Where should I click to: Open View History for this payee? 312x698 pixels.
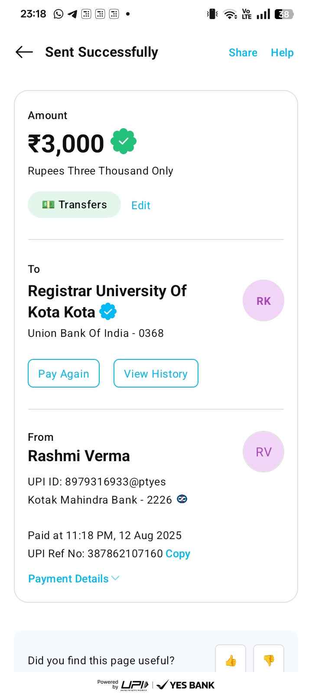click(x=156, y=373)
